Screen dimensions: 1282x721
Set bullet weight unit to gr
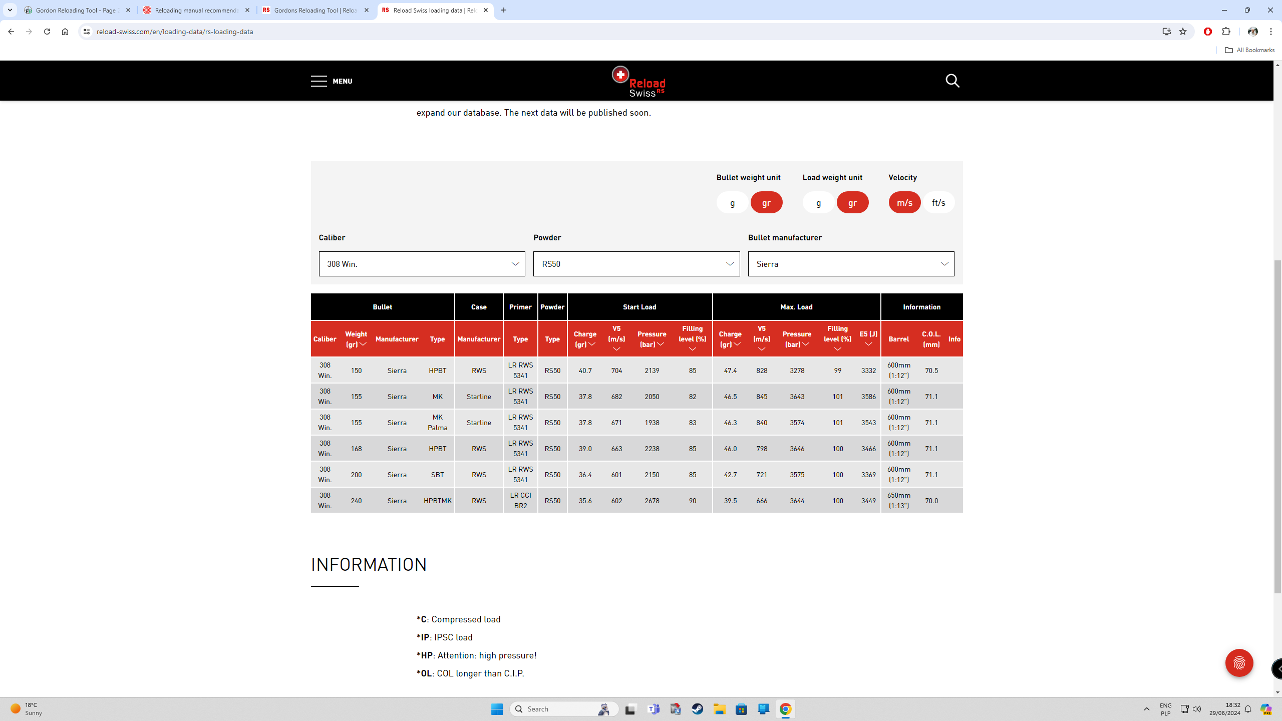pos(766,202)
